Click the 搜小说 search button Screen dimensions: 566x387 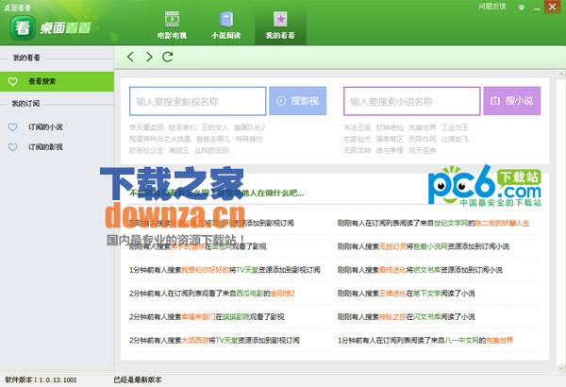pyautogui.click(x=512, y=101)
